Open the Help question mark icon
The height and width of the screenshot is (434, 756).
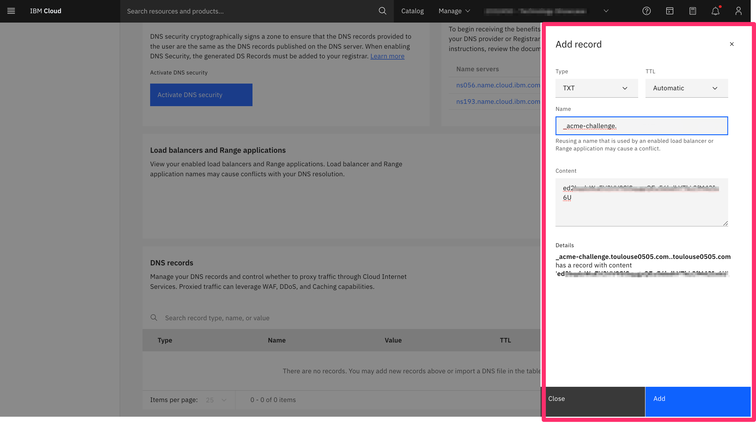(646, 11)
